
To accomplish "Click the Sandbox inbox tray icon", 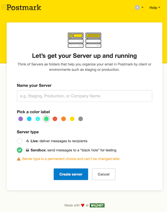I will tap(28, 150).
